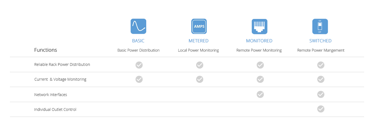374x132 pixels.
Task: Click the Remote Power Mangement subtitle
Action: point(321,50)
